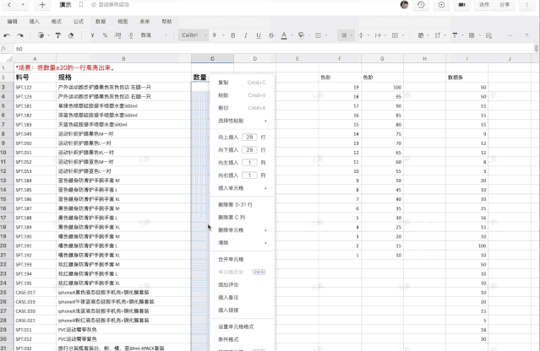
Task: Open the top-right vertical dots menu
Action: [527, 5]
